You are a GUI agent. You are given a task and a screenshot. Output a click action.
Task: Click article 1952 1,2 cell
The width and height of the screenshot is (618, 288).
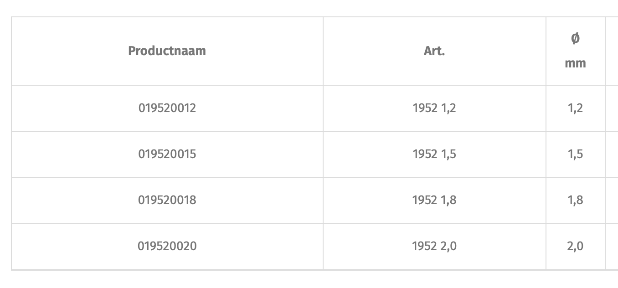point(434,108)
